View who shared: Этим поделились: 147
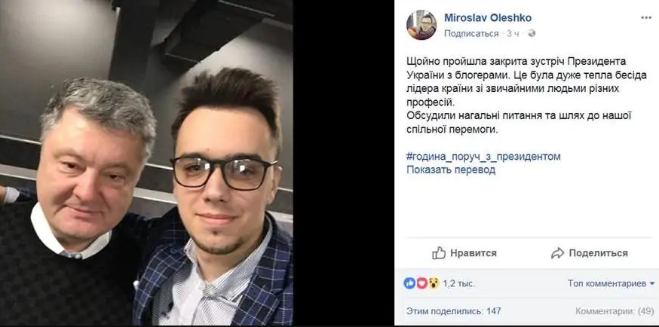This screenshot has width=659, height=327. click(453, 311)
